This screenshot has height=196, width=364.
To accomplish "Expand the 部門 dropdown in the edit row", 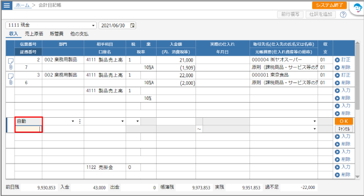I will tap(73, 121).
